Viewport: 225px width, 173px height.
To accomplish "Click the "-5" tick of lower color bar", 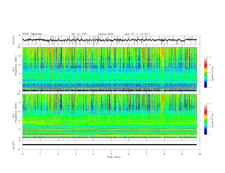I will [x=209, y=119].
